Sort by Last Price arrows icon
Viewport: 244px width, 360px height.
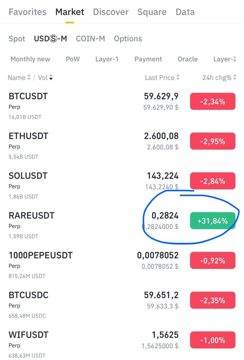tap(178, 78)
